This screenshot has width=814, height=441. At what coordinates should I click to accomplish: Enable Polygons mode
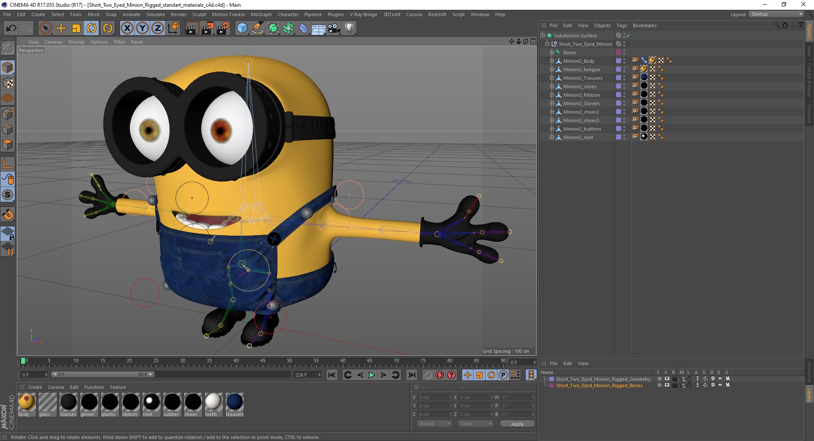click(x=8, y=145)
